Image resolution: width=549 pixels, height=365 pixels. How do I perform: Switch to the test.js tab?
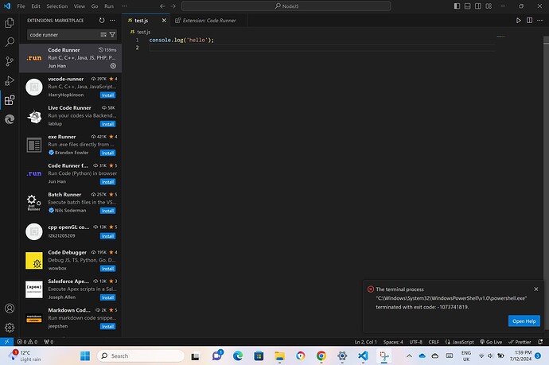point(141,21)
